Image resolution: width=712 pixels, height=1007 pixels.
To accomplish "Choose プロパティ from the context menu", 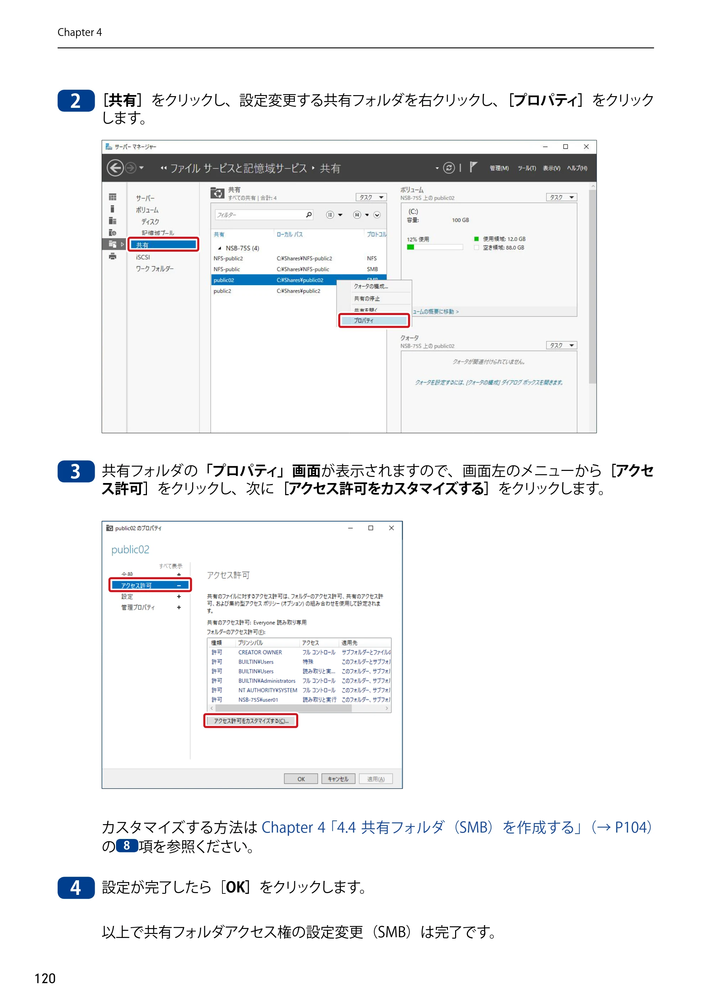I will click(374, 321).
